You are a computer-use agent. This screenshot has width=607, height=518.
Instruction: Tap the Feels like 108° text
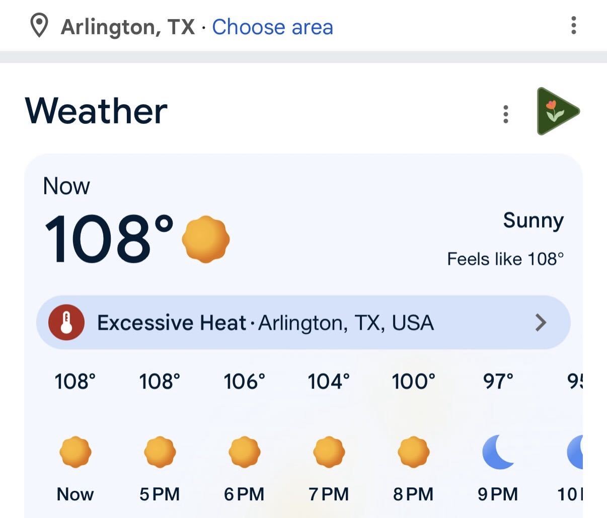point(505,259)
